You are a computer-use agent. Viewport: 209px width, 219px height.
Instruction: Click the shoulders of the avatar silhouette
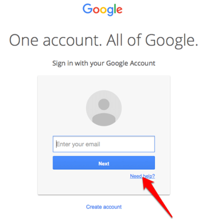(104, 120)
